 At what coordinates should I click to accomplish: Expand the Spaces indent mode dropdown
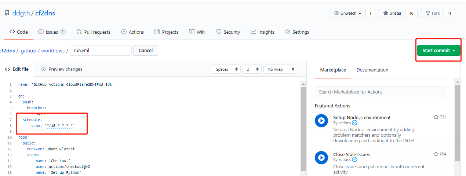(x=226, y=69)
